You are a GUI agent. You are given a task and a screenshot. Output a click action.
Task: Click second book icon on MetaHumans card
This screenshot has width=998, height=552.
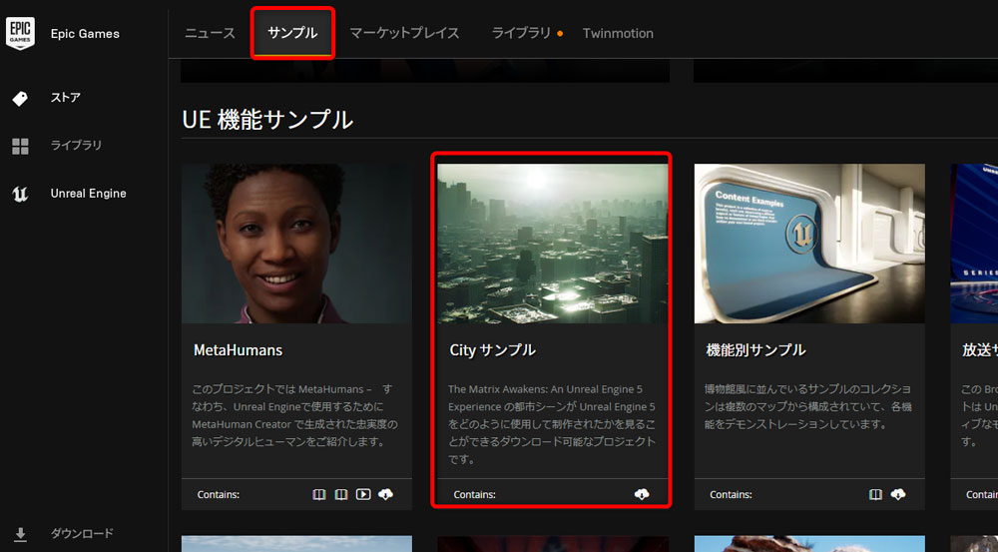341,494
